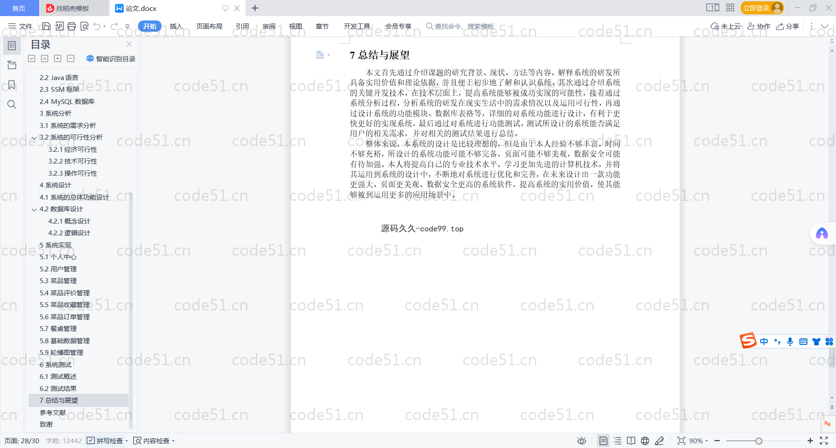The height and width of the screenshot is (448, 836).
Task: Collapse the 3.2 系统的可行性分析 outline node
Action: [x=34, y=138]
